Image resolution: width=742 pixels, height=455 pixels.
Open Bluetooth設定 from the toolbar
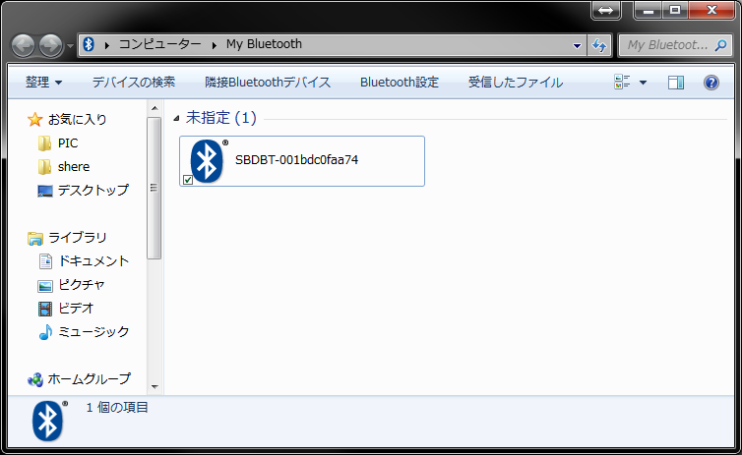(x=400, y=83)
